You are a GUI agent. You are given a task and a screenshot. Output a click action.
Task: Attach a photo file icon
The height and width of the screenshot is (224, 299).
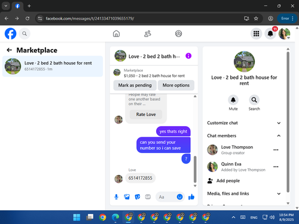127,197
